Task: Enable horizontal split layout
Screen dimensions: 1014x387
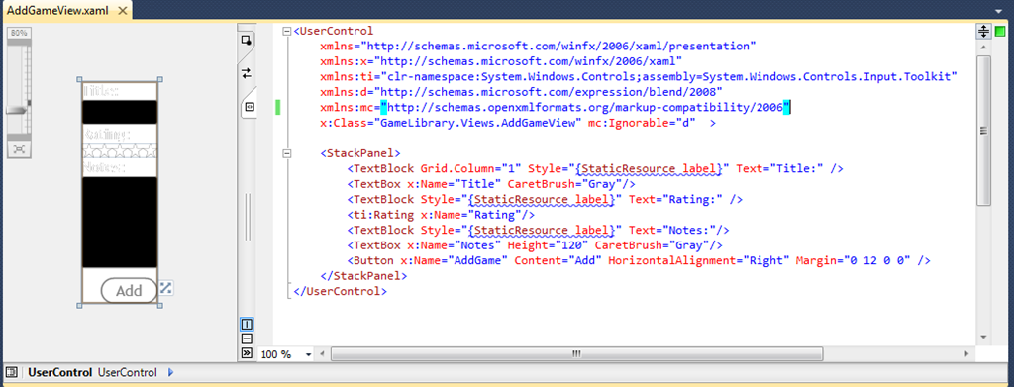Action: [x=247, y=339]
